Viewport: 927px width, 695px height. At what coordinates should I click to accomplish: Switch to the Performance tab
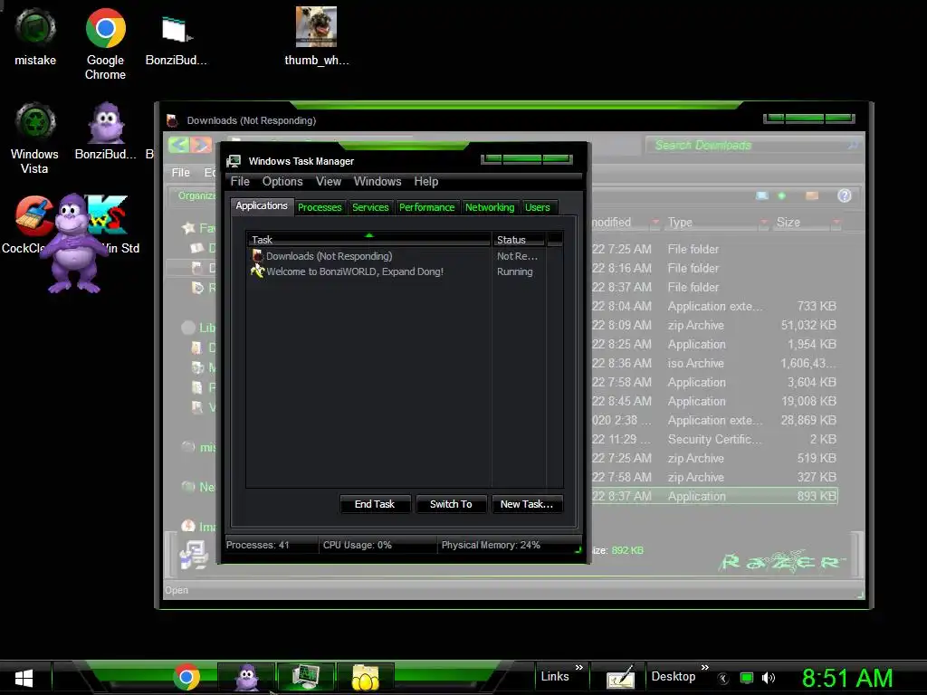(427, 207)
